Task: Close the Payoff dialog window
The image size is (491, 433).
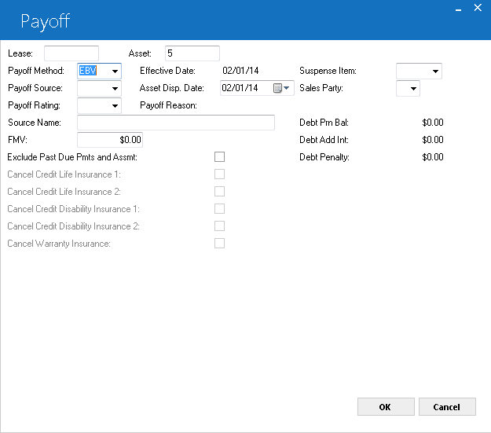Action: pos(478,8)
